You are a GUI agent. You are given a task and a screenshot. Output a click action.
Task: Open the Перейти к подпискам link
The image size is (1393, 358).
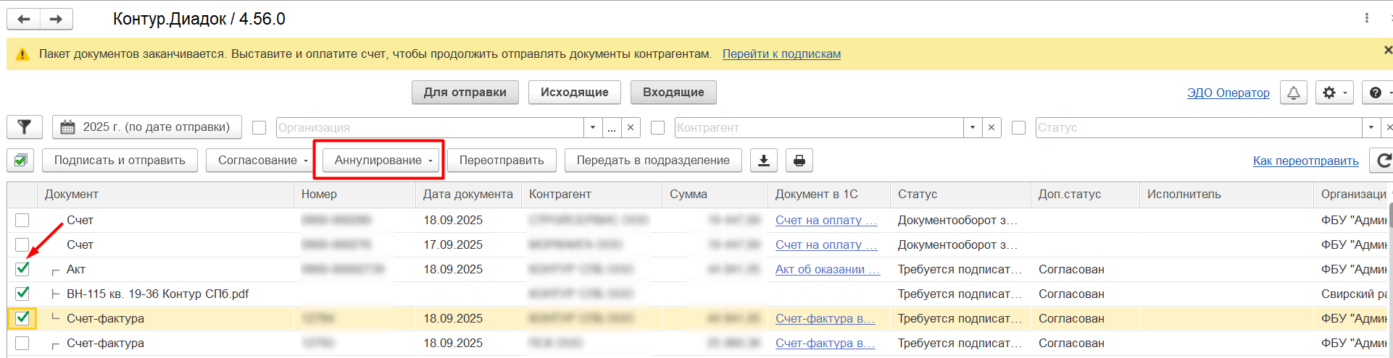(781, 54)
